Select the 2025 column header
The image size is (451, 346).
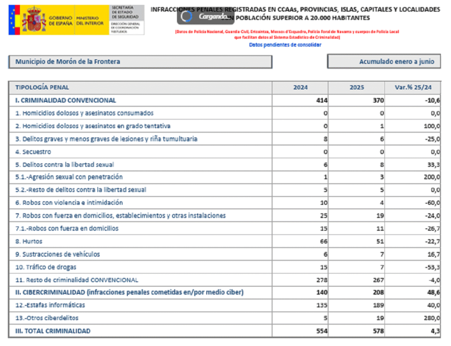(356, 87)
